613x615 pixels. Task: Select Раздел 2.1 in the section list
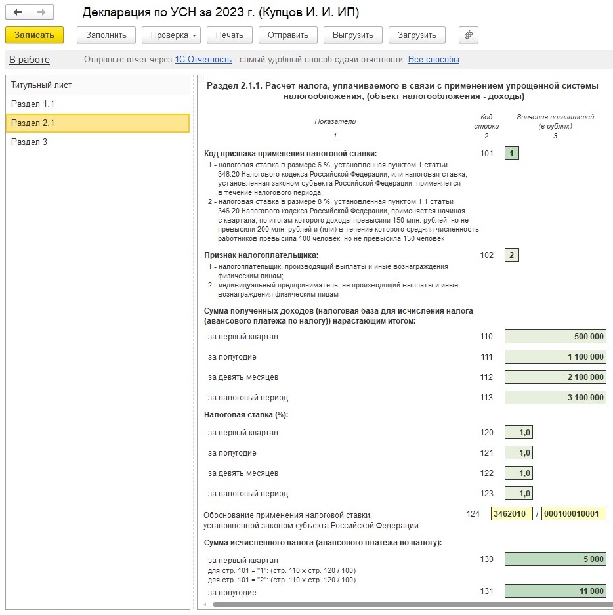[x=98, y=123]
